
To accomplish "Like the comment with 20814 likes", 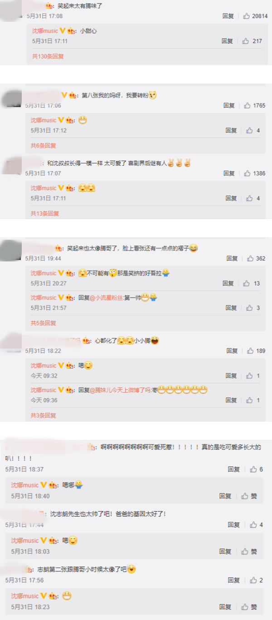I will pos(247,16).
